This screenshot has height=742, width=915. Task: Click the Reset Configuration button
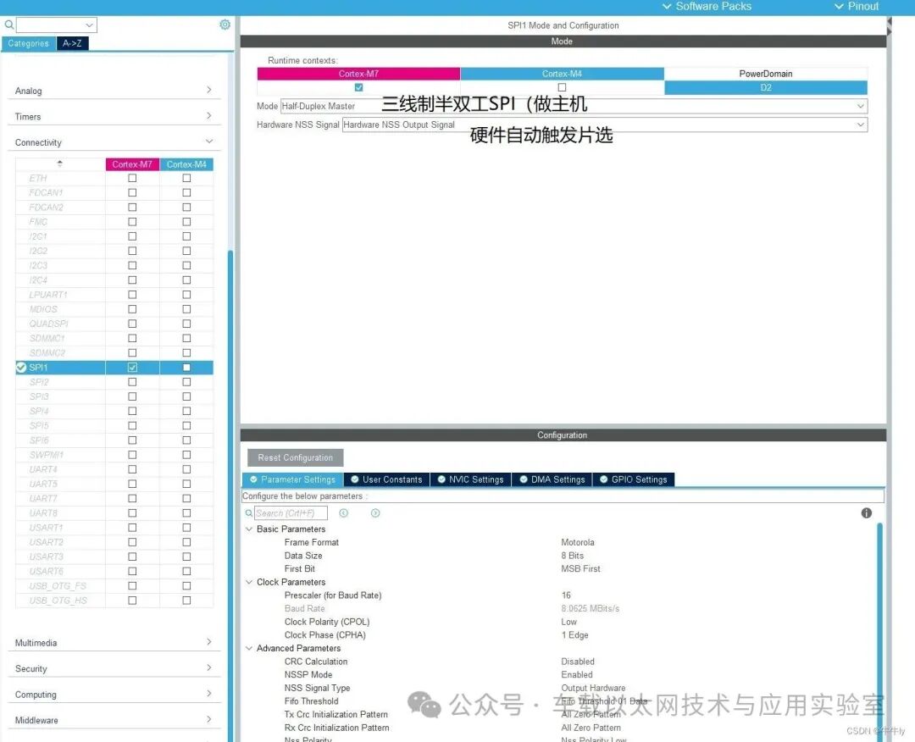tap(296, 457)
